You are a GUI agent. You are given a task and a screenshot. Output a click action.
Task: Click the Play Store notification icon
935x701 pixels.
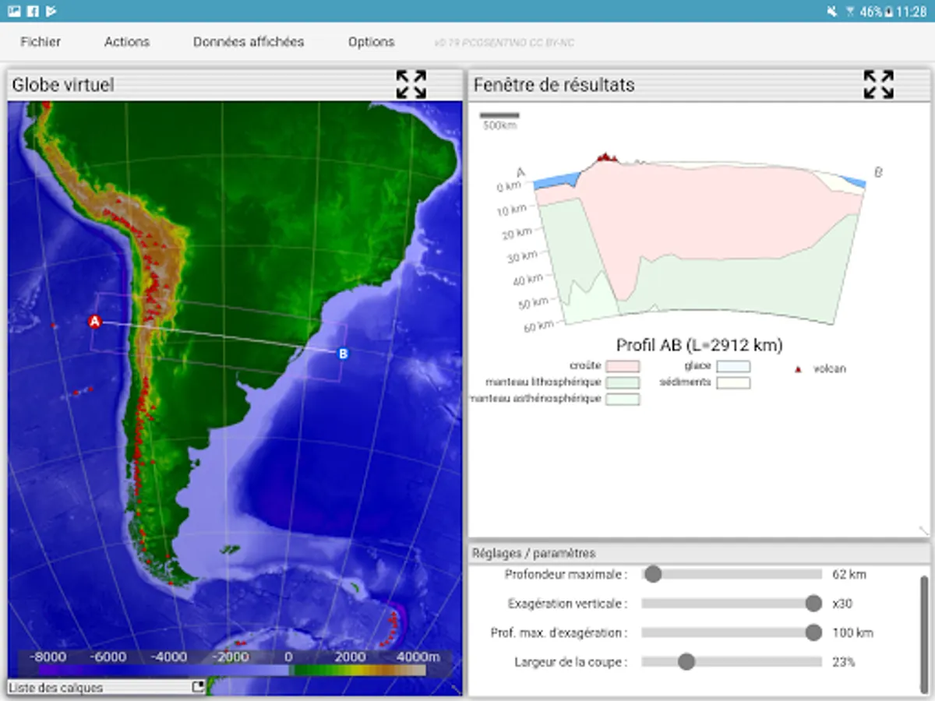pyautogui.click(x=51, y=11)
